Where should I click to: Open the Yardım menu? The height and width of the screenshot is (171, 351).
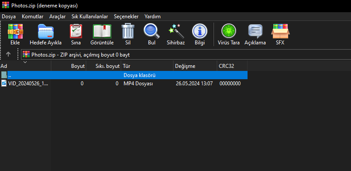(152, 17)
